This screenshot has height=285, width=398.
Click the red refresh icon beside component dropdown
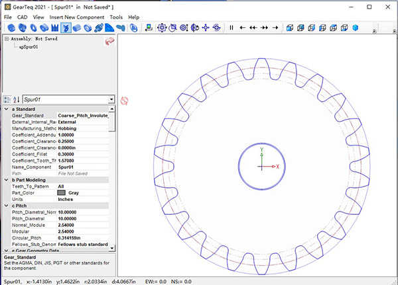pyautogui.click(x=124, y=100)
